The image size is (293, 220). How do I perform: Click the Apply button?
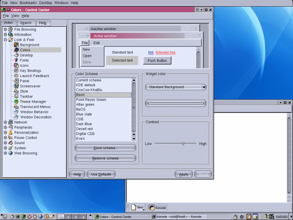184,175
